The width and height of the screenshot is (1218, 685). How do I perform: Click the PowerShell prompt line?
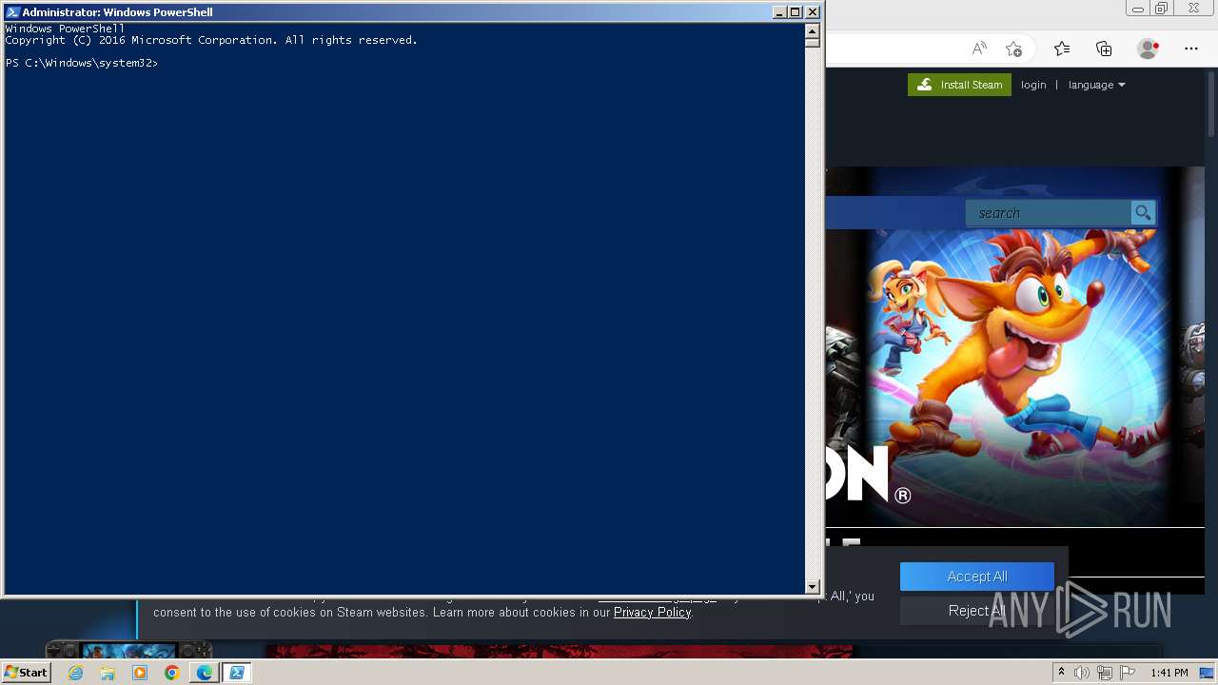pos(82,63)
